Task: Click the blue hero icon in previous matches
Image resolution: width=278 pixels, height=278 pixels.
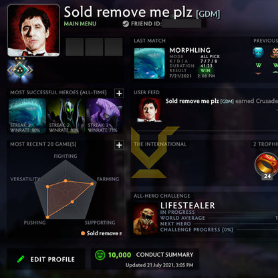Action: [258, 53]
